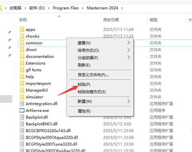Select the BackplotBNCI.dll file name
The image size is (192, 152).
point(42,124)
